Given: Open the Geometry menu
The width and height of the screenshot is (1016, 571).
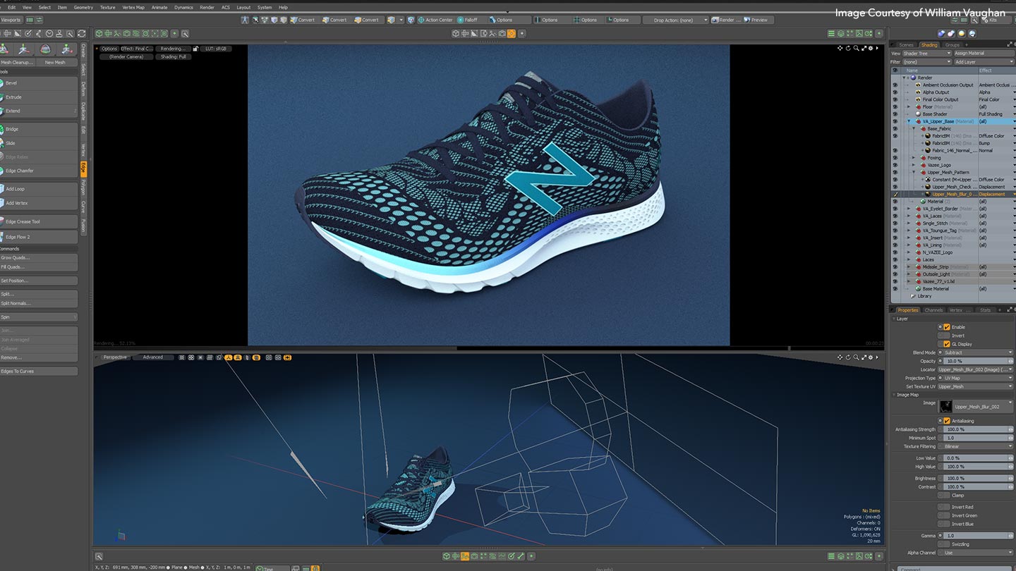Looking at the screenshot, I should point(83,7).
